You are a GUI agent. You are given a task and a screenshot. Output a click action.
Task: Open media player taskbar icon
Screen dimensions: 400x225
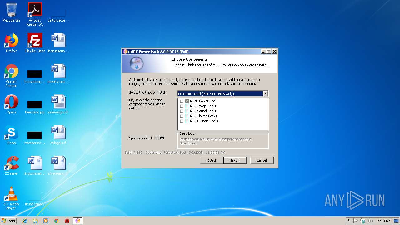tap(46, 221)
